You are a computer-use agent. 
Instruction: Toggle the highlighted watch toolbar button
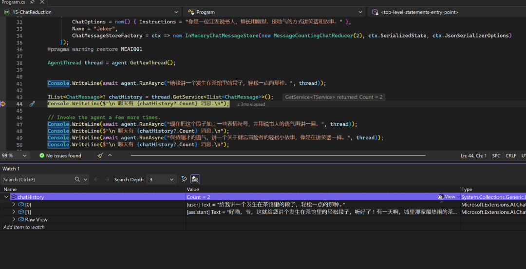(195, 179)
